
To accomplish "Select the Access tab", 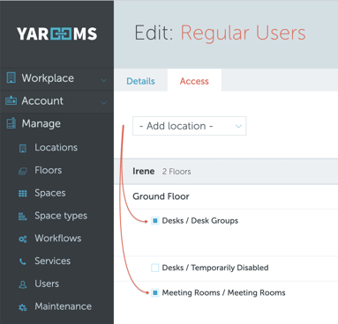I will (194, 81).
